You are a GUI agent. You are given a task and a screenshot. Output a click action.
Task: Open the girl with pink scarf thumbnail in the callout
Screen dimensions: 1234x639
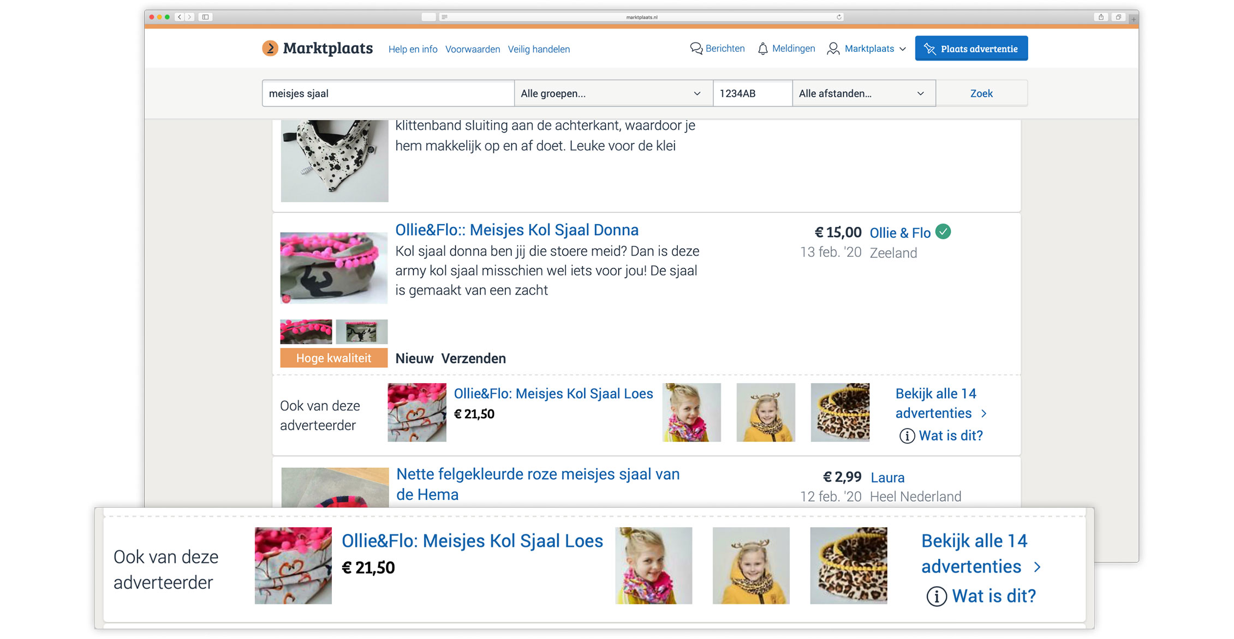coord(654,565)
